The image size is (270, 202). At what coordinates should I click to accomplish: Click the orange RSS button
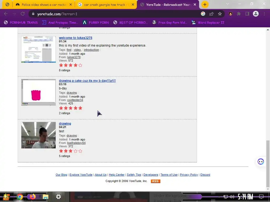[156, 181]
